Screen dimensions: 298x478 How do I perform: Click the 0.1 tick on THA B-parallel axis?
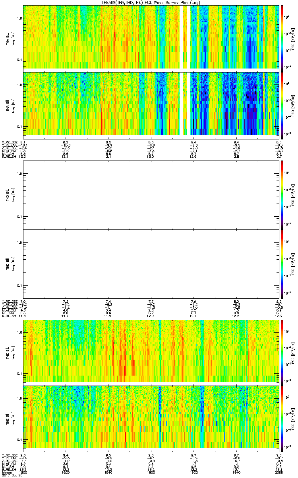[x=19, y=127]
